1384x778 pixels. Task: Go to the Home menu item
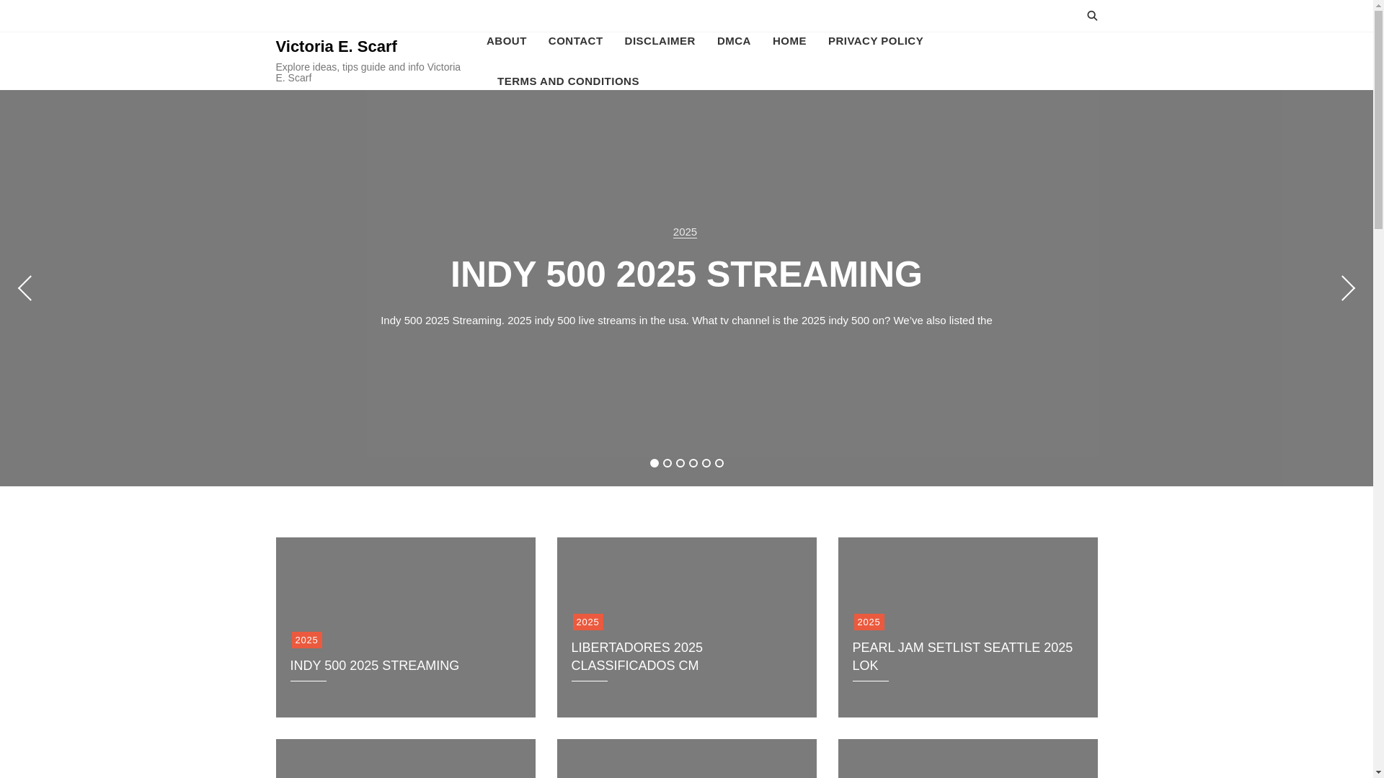tap(789, 41)
